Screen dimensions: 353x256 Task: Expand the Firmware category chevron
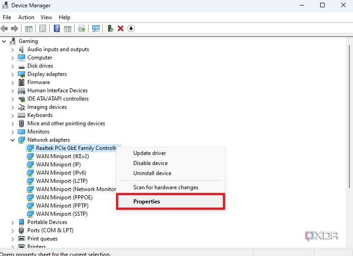[x=13, y=83]
